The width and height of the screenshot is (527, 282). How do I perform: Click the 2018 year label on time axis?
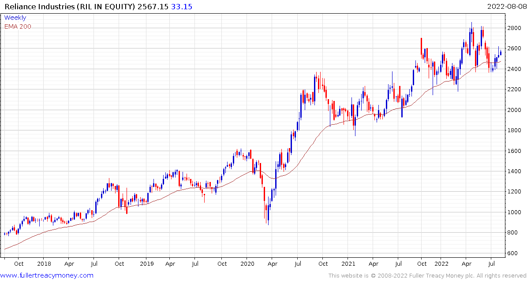tap(44, 264)
